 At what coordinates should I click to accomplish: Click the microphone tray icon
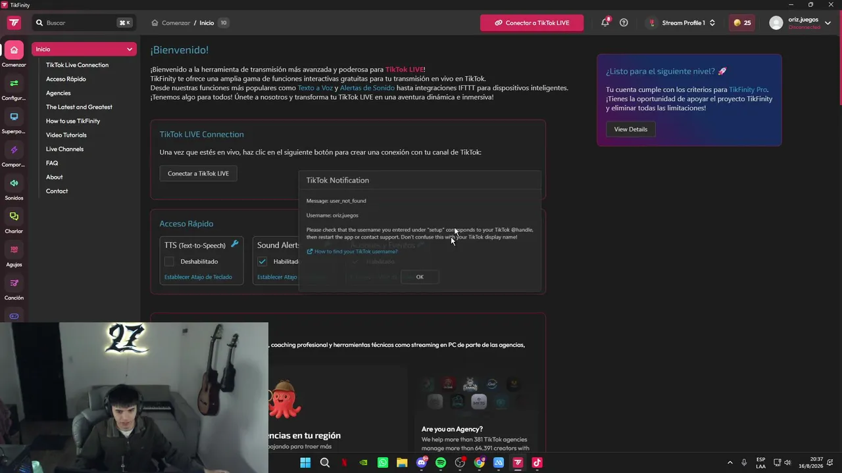(744, 462)
